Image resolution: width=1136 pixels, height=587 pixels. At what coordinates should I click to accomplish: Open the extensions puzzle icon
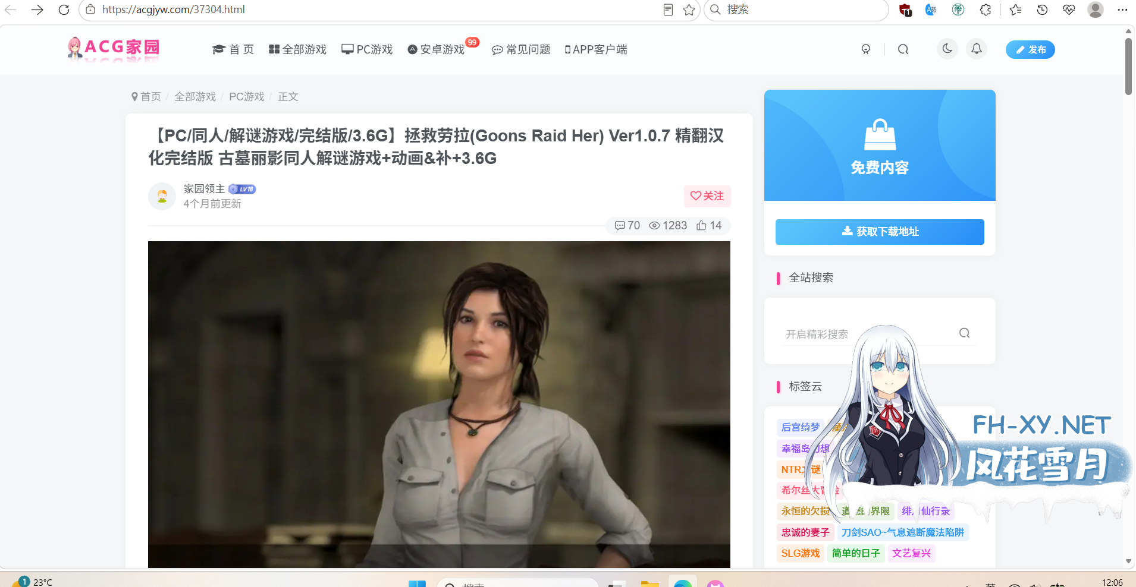(x=986, y=10)
